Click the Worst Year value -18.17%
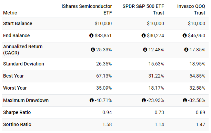Viewport: 211px width, 133px height. click(155, 88)
